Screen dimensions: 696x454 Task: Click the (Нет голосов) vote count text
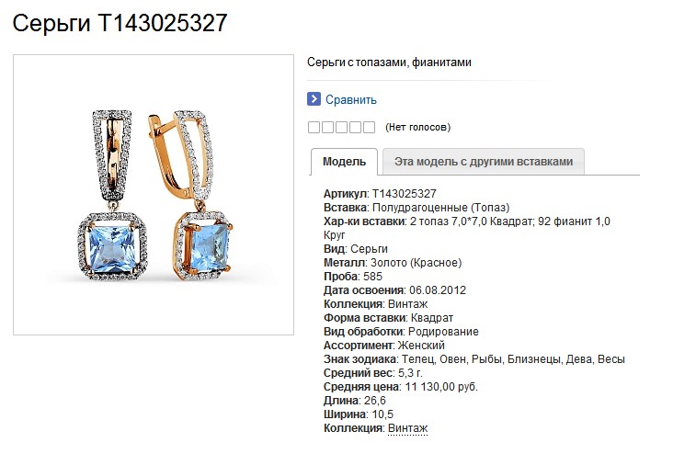(417, 128)
